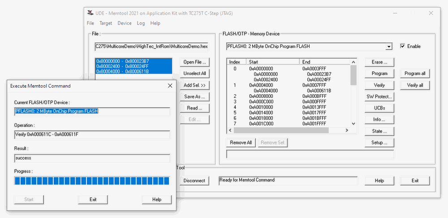Screen dimensions: 448x218
Task: Open the File menu
Action: pos(90,23)
